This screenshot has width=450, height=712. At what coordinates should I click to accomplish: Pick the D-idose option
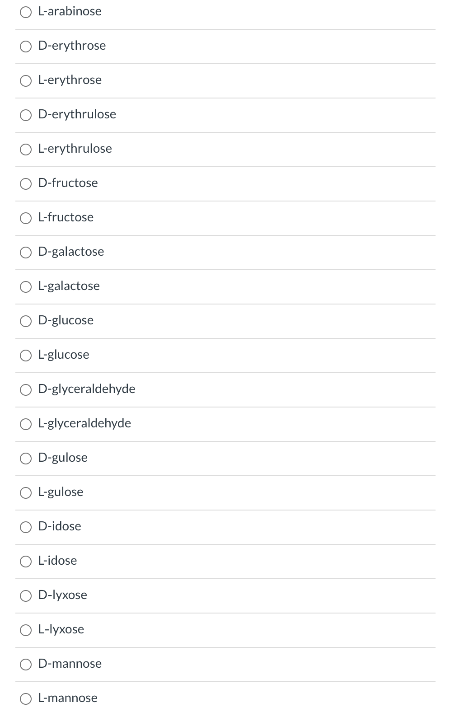pos(26,527)
